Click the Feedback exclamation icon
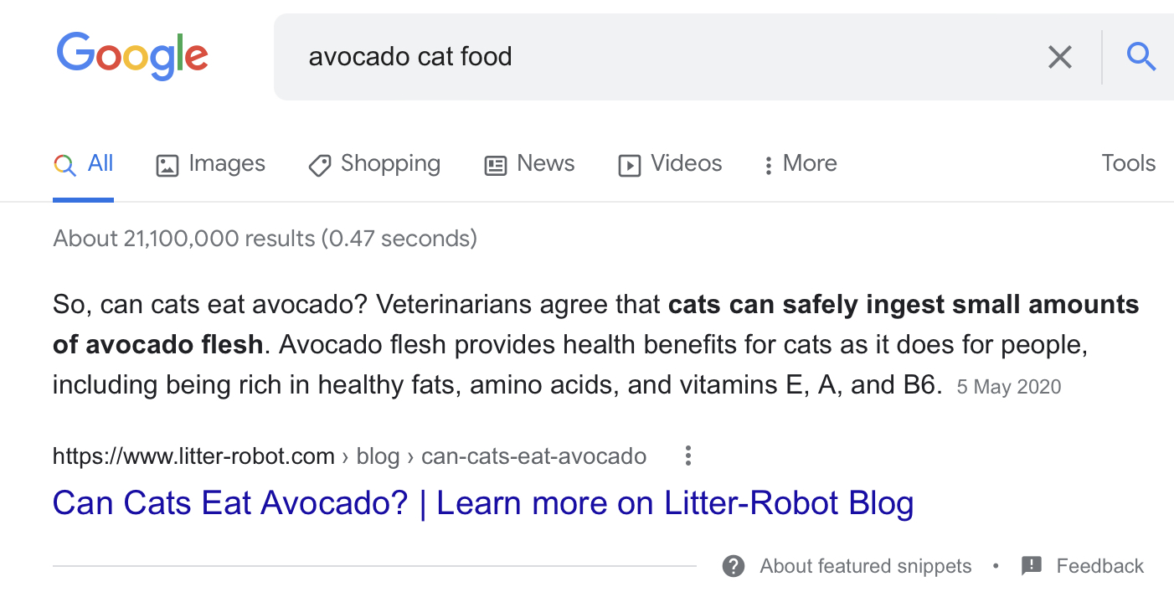 pyautogui.click(x=1031, y=566)
